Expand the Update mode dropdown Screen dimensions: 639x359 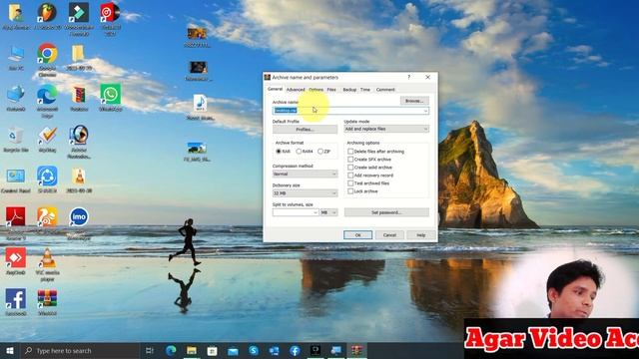coord(386,129)
